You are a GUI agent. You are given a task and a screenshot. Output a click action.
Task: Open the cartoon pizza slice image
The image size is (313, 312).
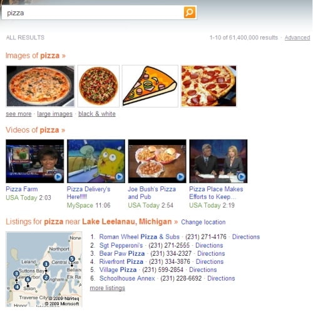click(x=150, y=86)
